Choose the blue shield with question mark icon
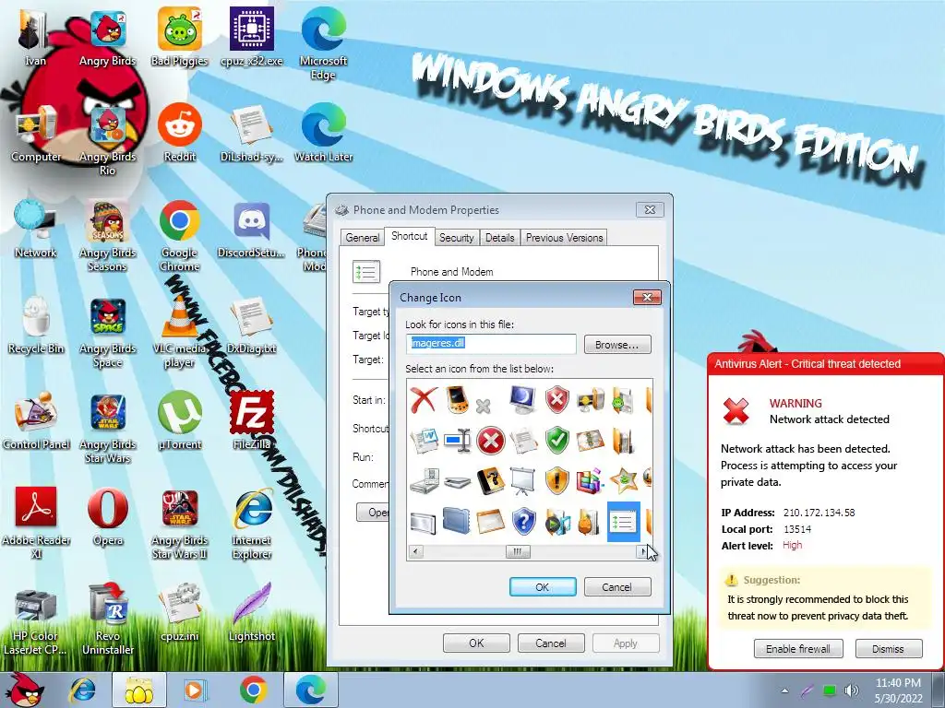This screenshot has width=945, height=708. [x=524, y=522]
